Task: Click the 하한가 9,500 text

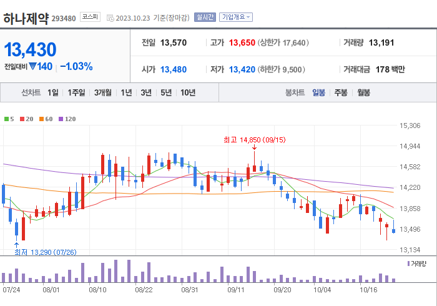Action: [x=281, y=69]
